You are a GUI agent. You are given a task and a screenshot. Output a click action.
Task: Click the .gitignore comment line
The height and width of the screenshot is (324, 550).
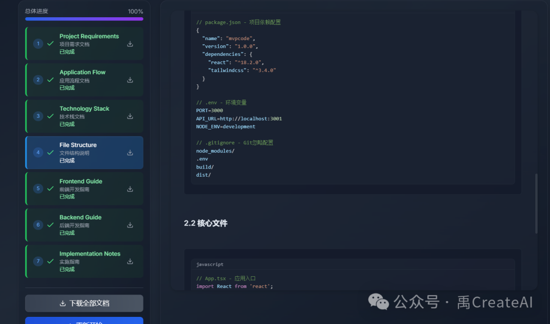235,143
